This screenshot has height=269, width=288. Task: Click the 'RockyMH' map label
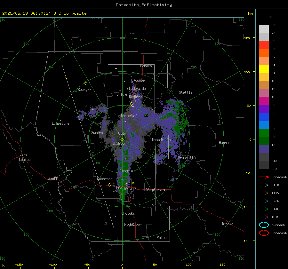pyautogui.click(x=84, y=90)
